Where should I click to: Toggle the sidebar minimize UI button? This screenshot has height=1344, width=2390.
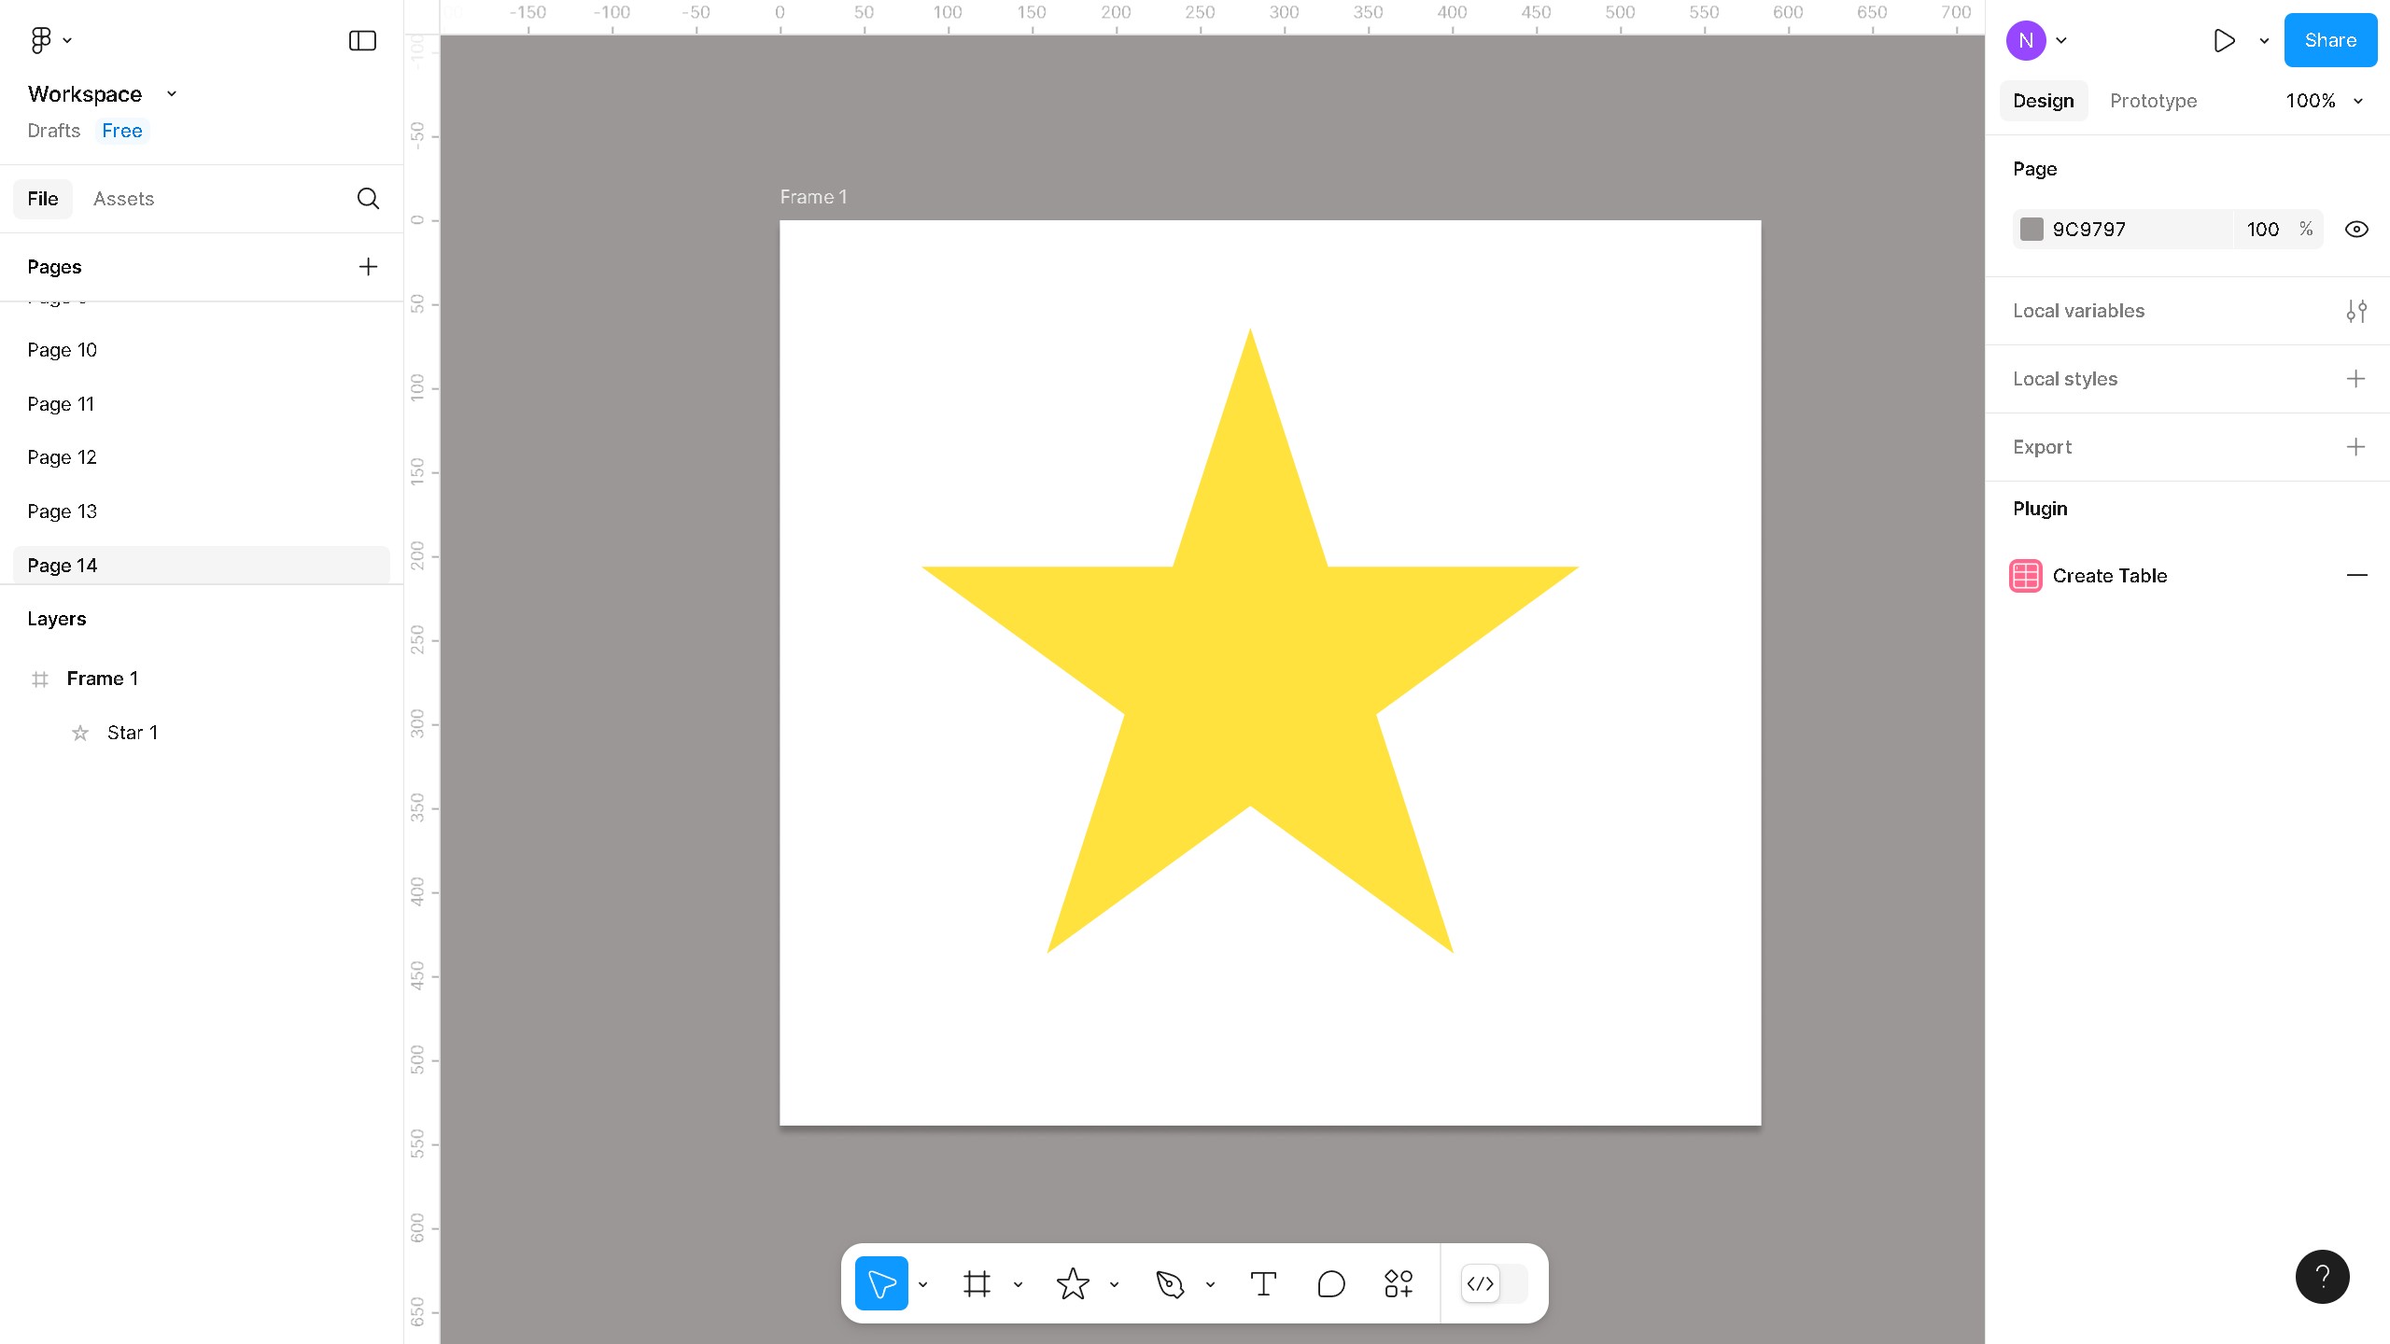362,40
